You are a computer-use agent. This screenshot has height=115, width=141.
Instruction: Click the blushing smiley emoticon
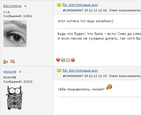click(109, 87)
